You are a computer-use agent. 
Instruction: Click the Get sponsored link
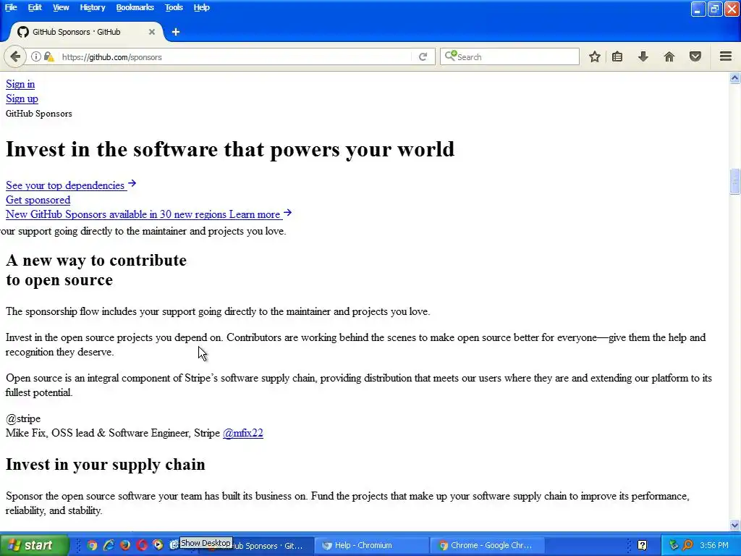point(38,200)
